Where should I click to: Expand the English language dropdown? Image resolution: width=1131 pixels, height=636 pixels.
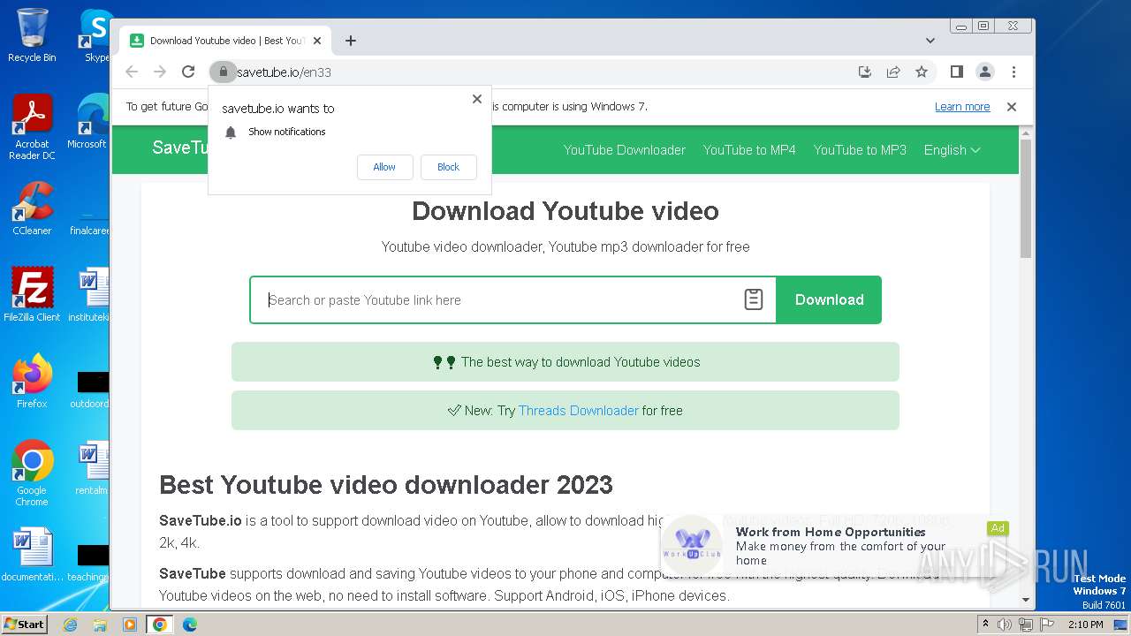[x=952, y=150]
